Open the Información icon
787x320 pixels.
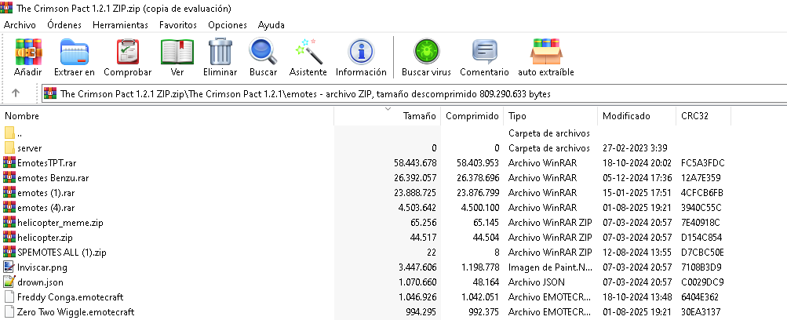click(x=361, y=52)
